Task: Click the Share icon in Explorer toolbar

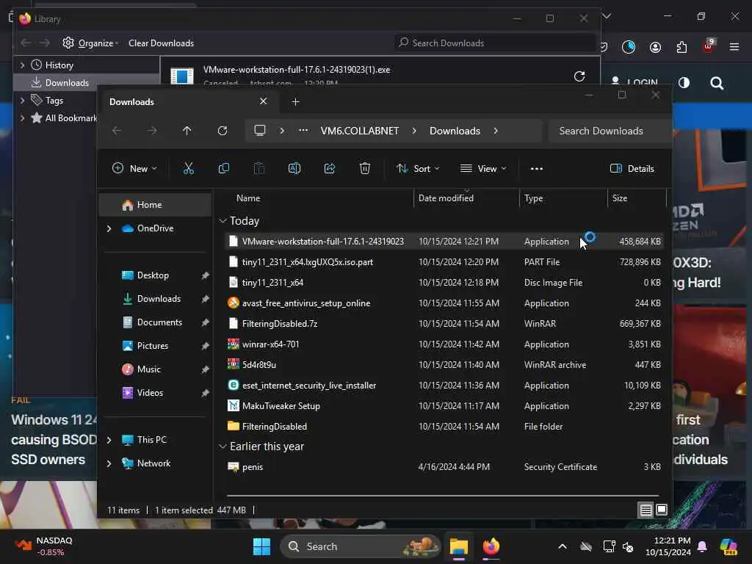Action: pos(330,168)
